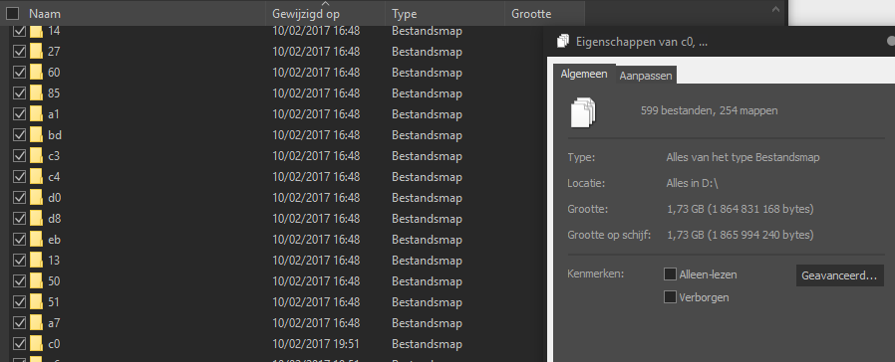Viewport: 895px width, 362px height.
Task: Click the folder icon named c0
Action: point(37,344)
